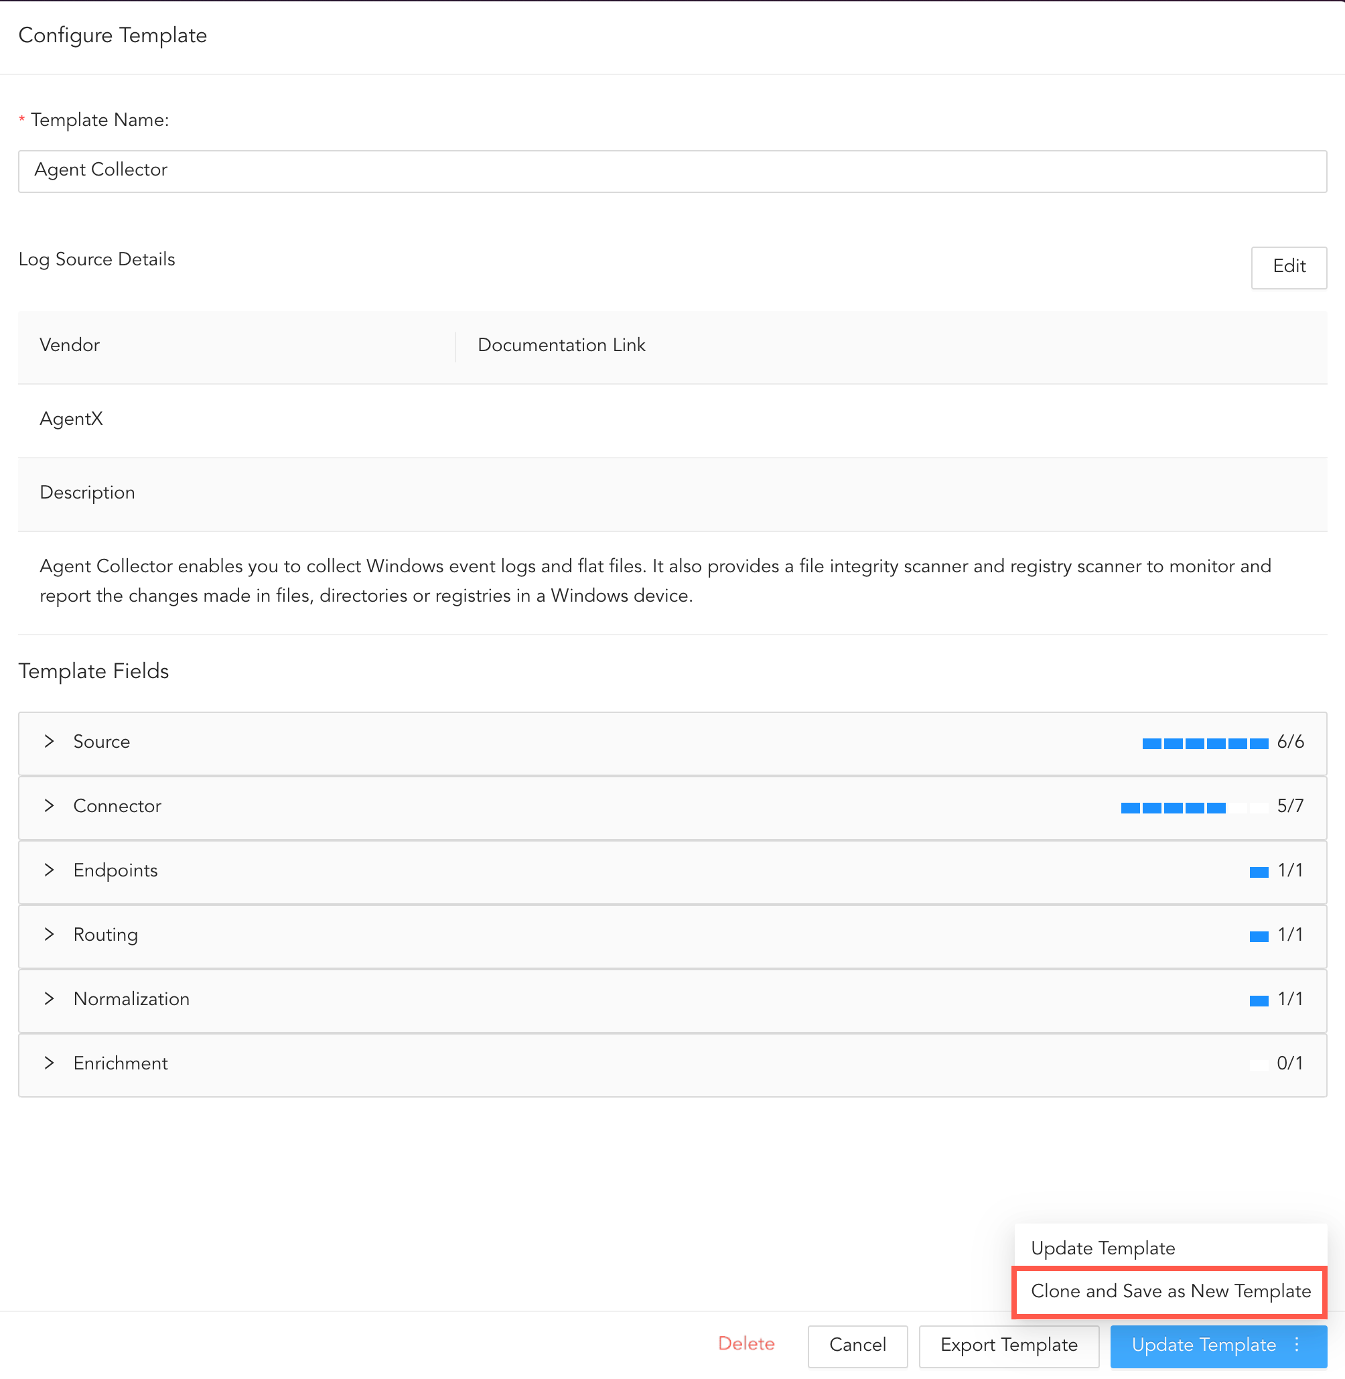The width and height of the screenshot is (1345, 1379).
Task: Expand the Connector section chevron
Action: pos(49,806)
